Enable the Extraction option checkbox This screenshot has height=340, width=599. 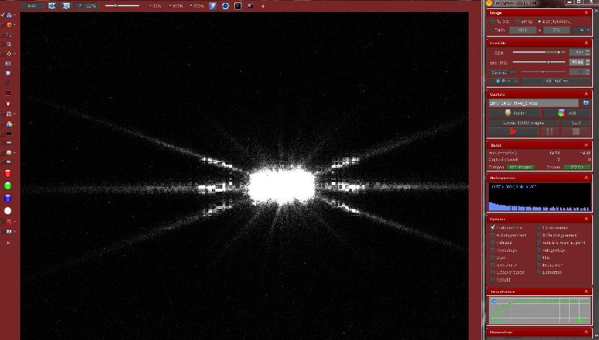pos(539,273)
